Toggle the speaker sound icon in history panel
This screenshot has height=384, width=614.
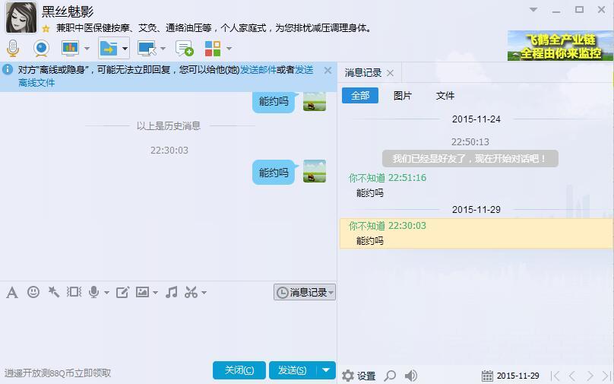411,376
